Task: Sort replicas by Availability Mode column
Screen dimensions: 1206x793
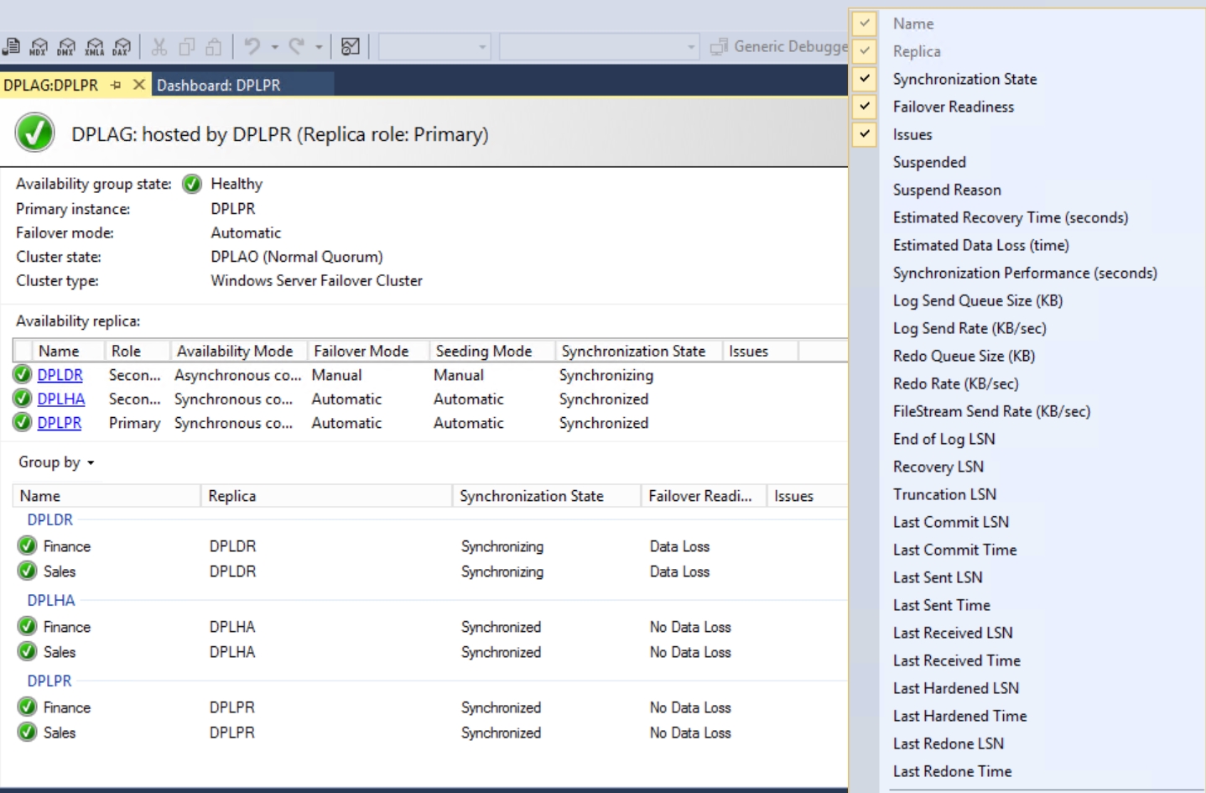Action: point(238,351)
